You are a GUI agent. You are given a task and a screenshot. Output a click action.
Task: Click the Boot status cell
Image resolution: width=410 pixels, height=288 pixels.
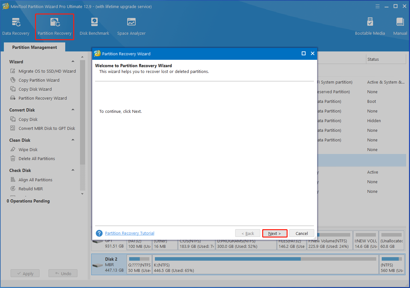tap(372, 101)
